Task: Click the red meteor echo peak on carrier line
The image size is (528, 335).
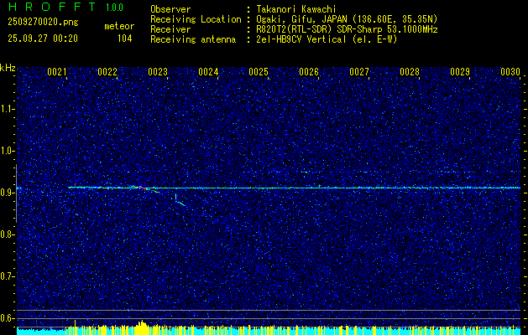Action: coord(143,188)
